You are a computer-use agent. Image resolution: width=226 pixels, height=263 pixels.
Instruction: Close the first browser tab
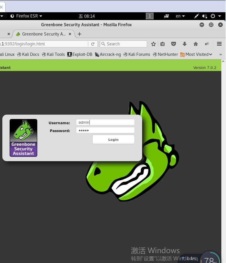(x=9, y=34)
